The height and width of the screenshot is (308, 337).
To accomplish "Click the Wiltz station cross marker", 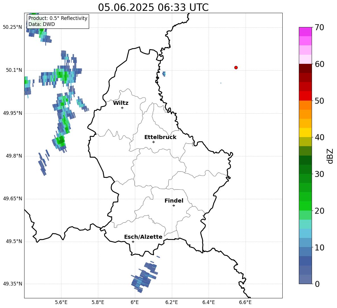I will coord(122,108).
